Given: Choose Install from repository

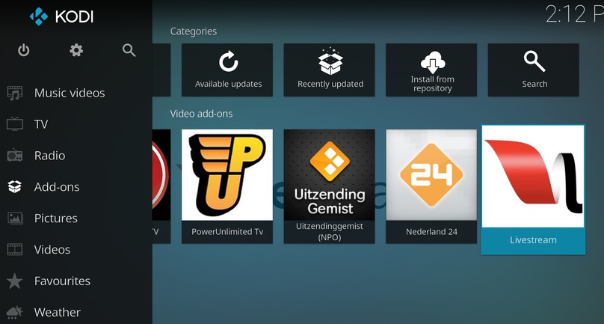Looking at the screenshot, I should pyautogui.click(x=431, y=70).
